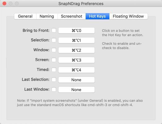
Task: Switch to the General tab
Action: point(25,16)
